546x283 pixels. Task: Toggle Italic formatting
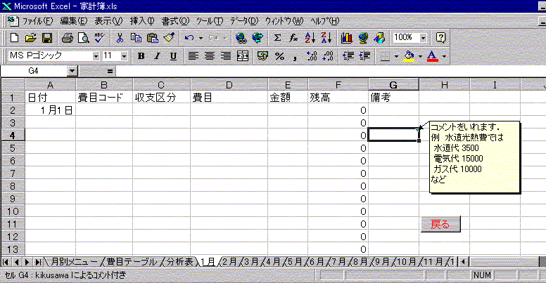tap(157, 55)
